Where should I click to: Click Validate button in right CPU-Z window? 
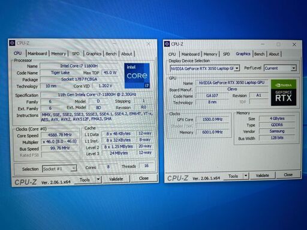point(262,175)
